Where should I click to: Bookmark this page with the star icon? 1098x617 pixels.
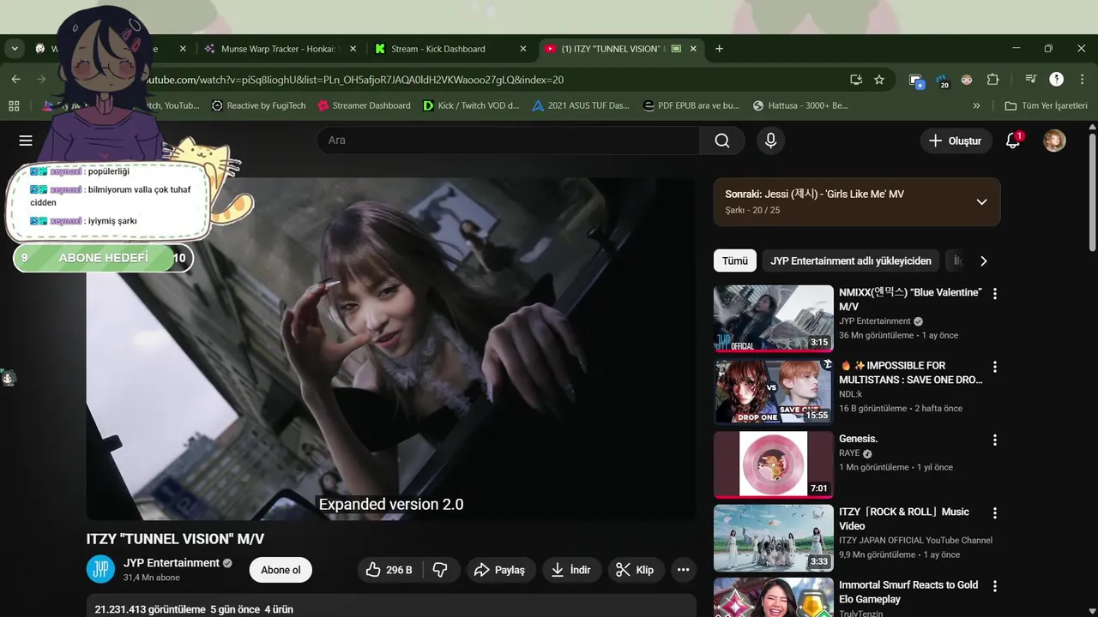click(879, 80)
